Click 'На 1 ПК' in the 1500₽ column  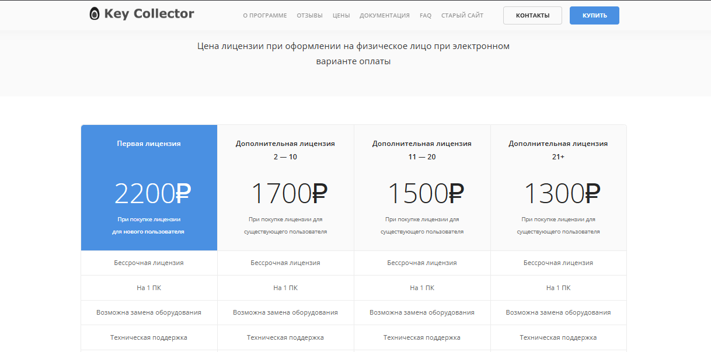tap(422, 288)
